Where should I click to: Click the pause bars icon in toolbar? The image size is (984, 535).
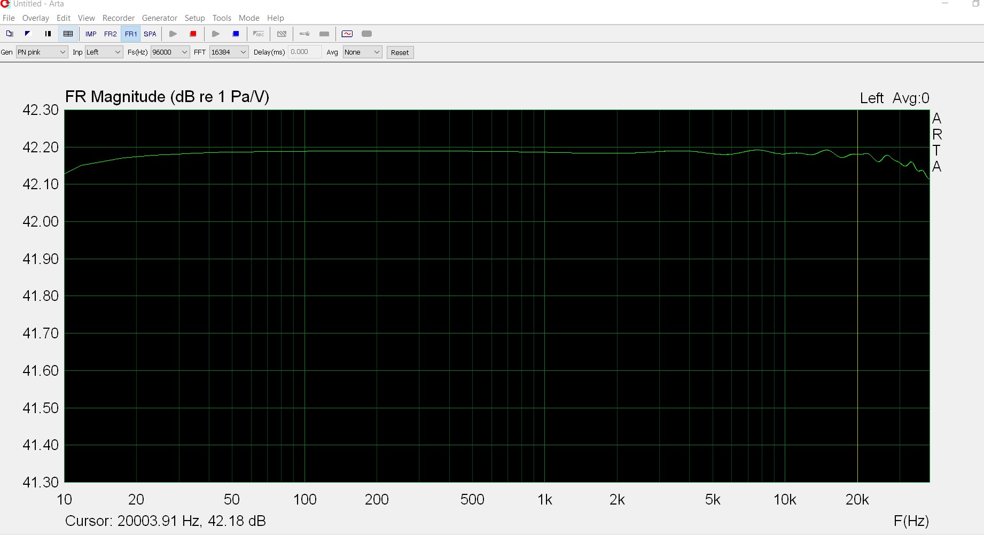pos(48,34)
